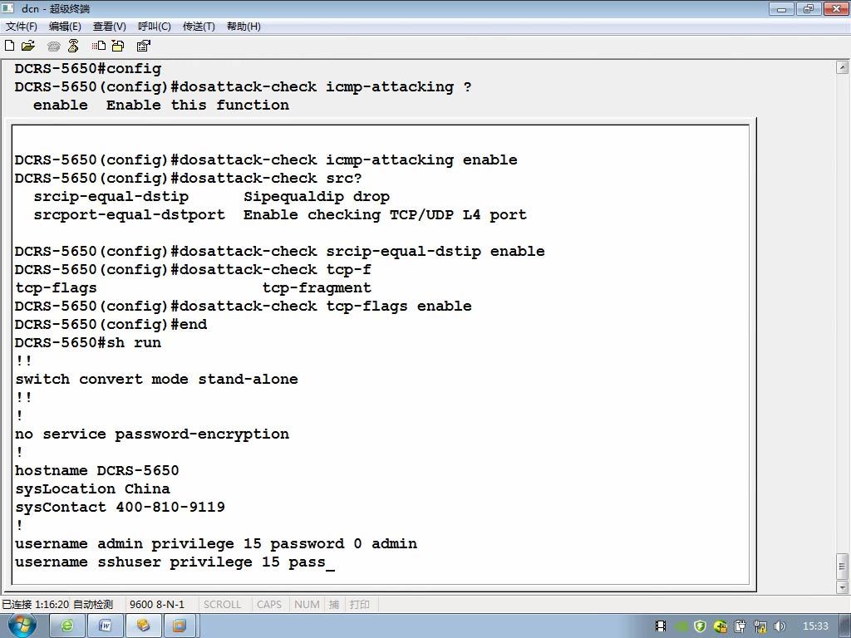Click the 捕 capture status indicator
The height and width of the screenshot is (638, 851).
[334, 604]
